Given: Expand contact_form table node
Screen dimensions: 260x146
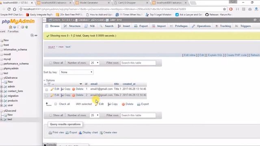Looking at the screenshot, I should click(x=2, y=91).
